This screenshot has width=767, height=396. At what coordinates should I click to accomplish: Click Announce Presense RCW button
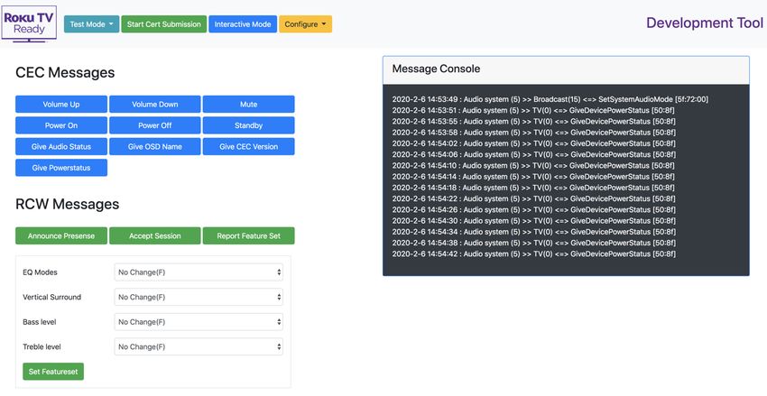(61, 235)
